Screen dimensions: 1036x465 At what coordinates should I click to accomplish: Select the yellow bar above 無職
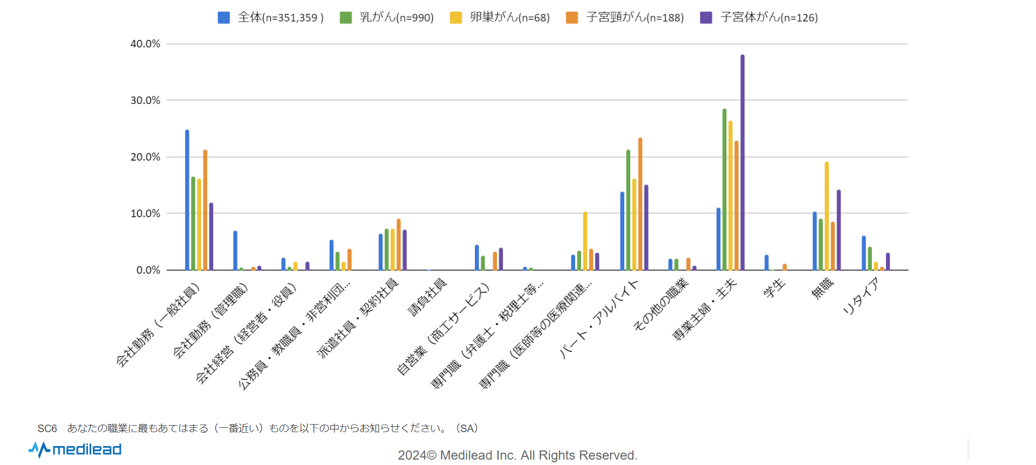click(x=827, y=216)
